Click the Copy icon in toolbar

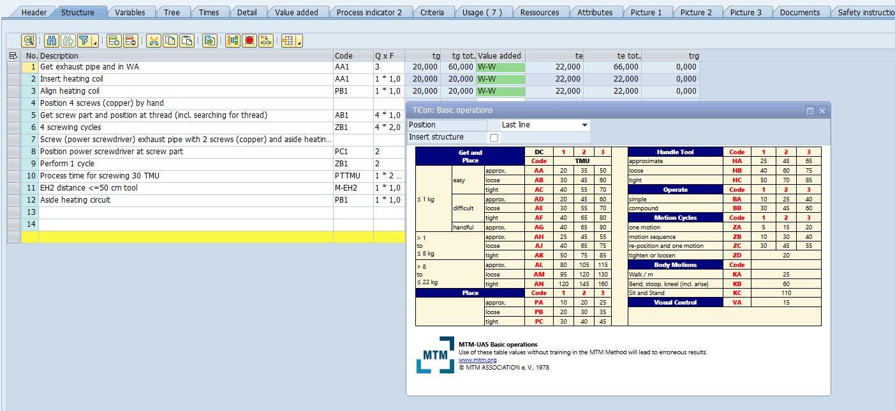(170, 41)
